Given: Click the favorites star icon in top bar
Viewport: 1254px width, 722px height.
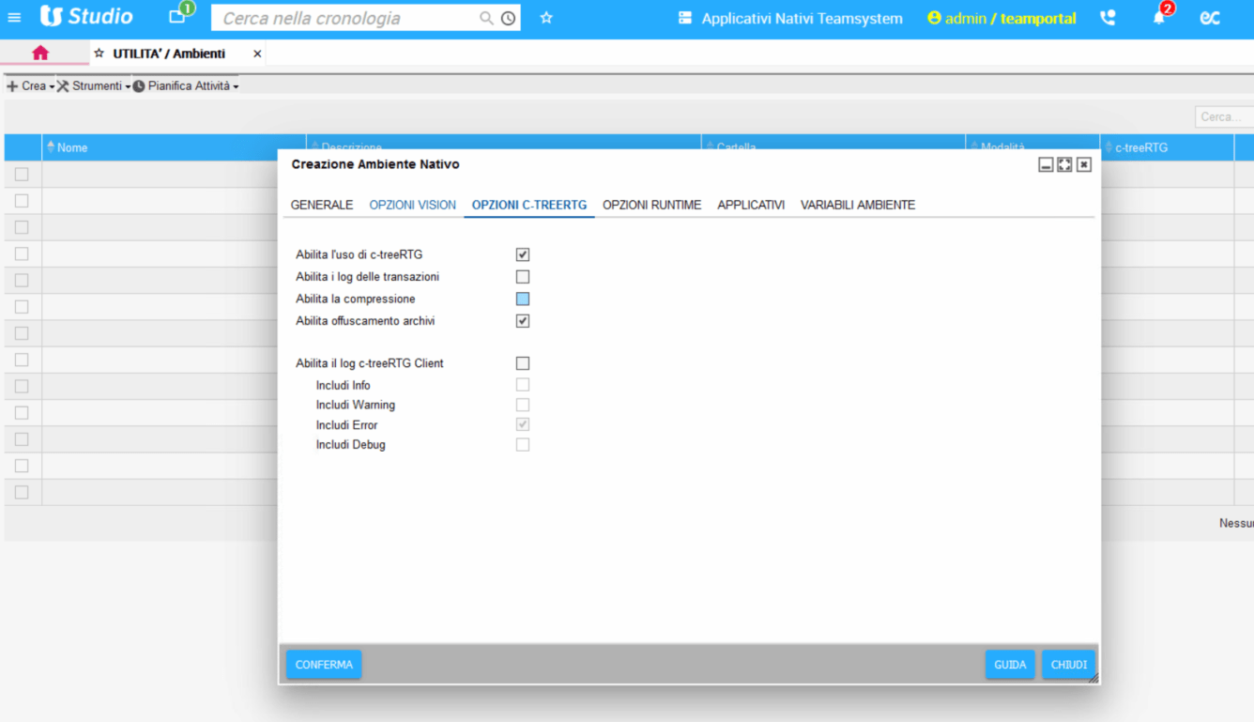Looking at the screenshot, I should 546,18.
